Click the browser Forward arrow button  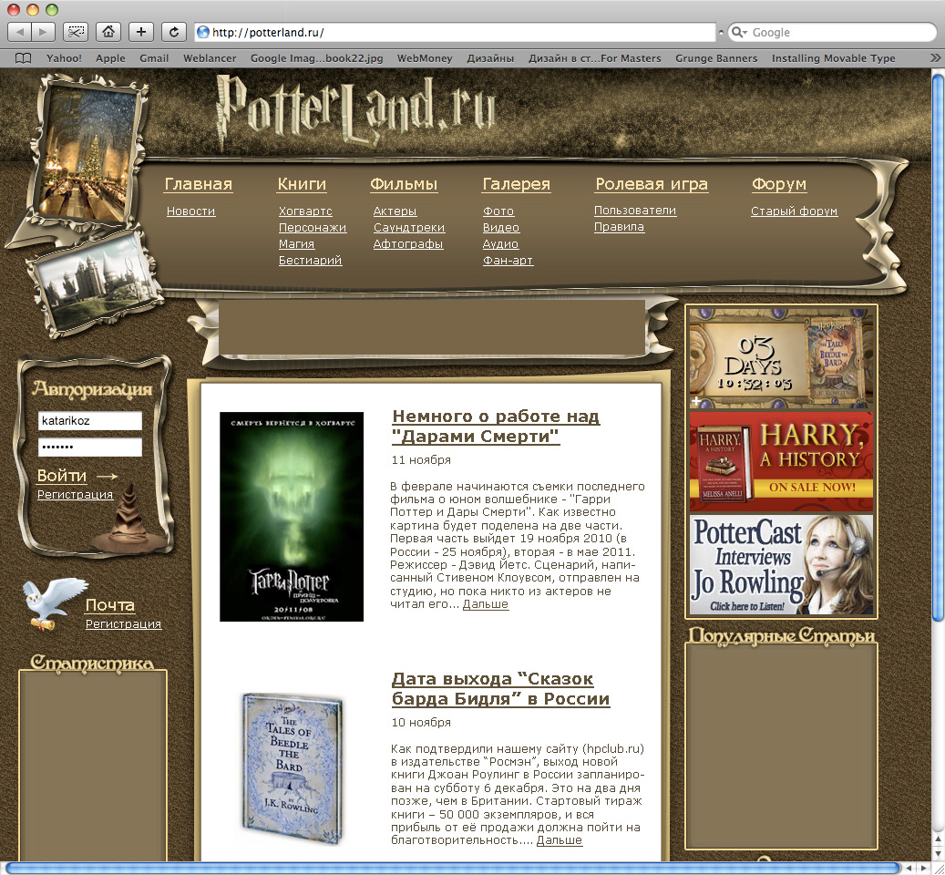pyautogui.click(x=43, y=32)
